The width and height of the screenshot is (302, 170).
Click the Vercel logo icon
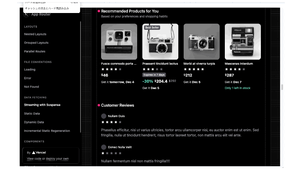tap(34, 152)
